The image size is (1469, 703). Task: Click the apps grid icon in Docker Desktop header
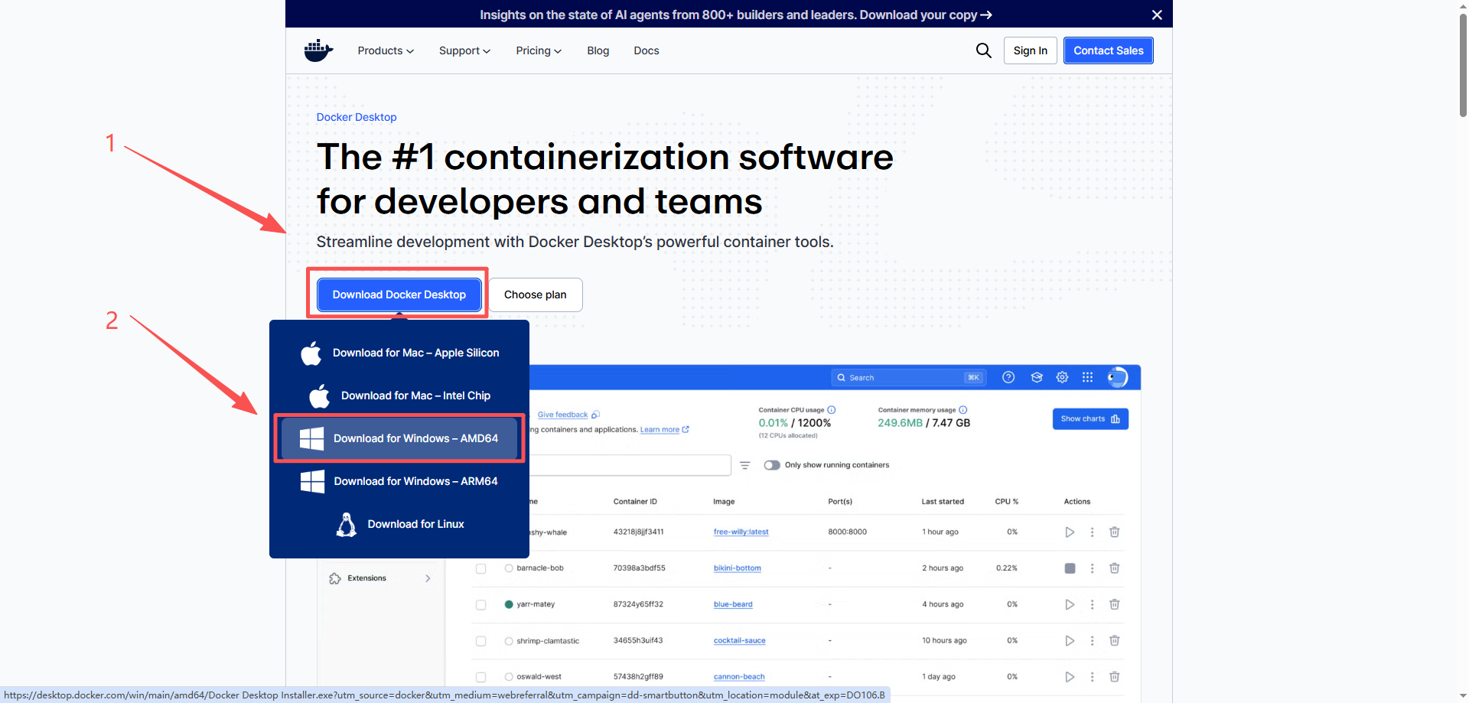pyautogui.click(x=1087, y=377)
